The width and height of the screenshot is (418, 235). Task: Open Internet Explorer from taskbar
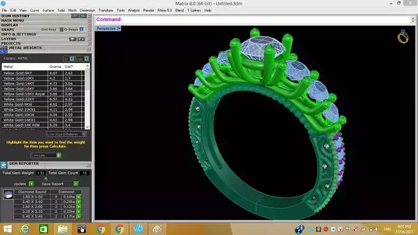pos(25,229)
